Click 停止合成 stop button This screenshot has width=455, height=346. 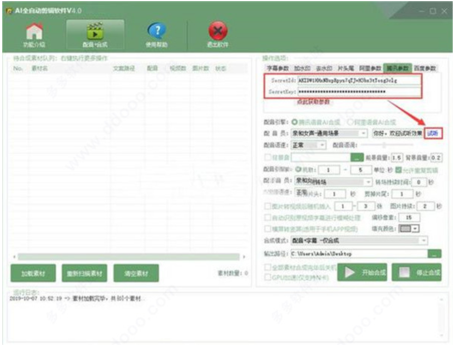[x=417, y=272]
